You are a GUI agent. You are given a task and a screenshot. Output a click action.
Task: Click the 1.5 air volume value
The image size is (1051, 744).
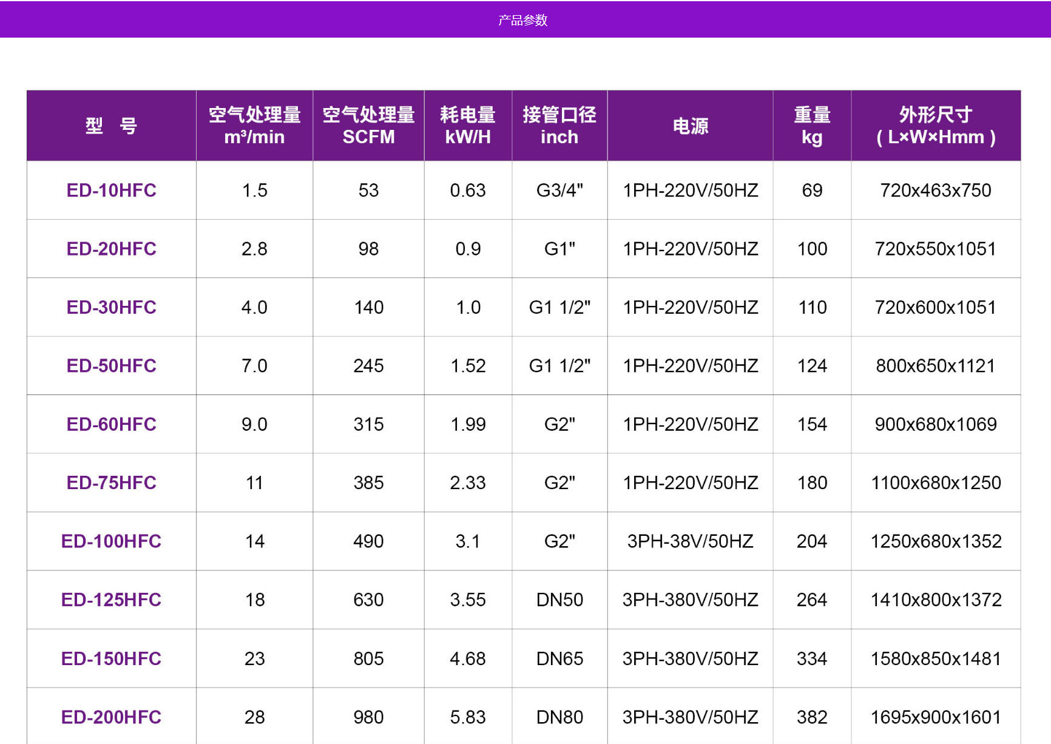pos(254,191)
